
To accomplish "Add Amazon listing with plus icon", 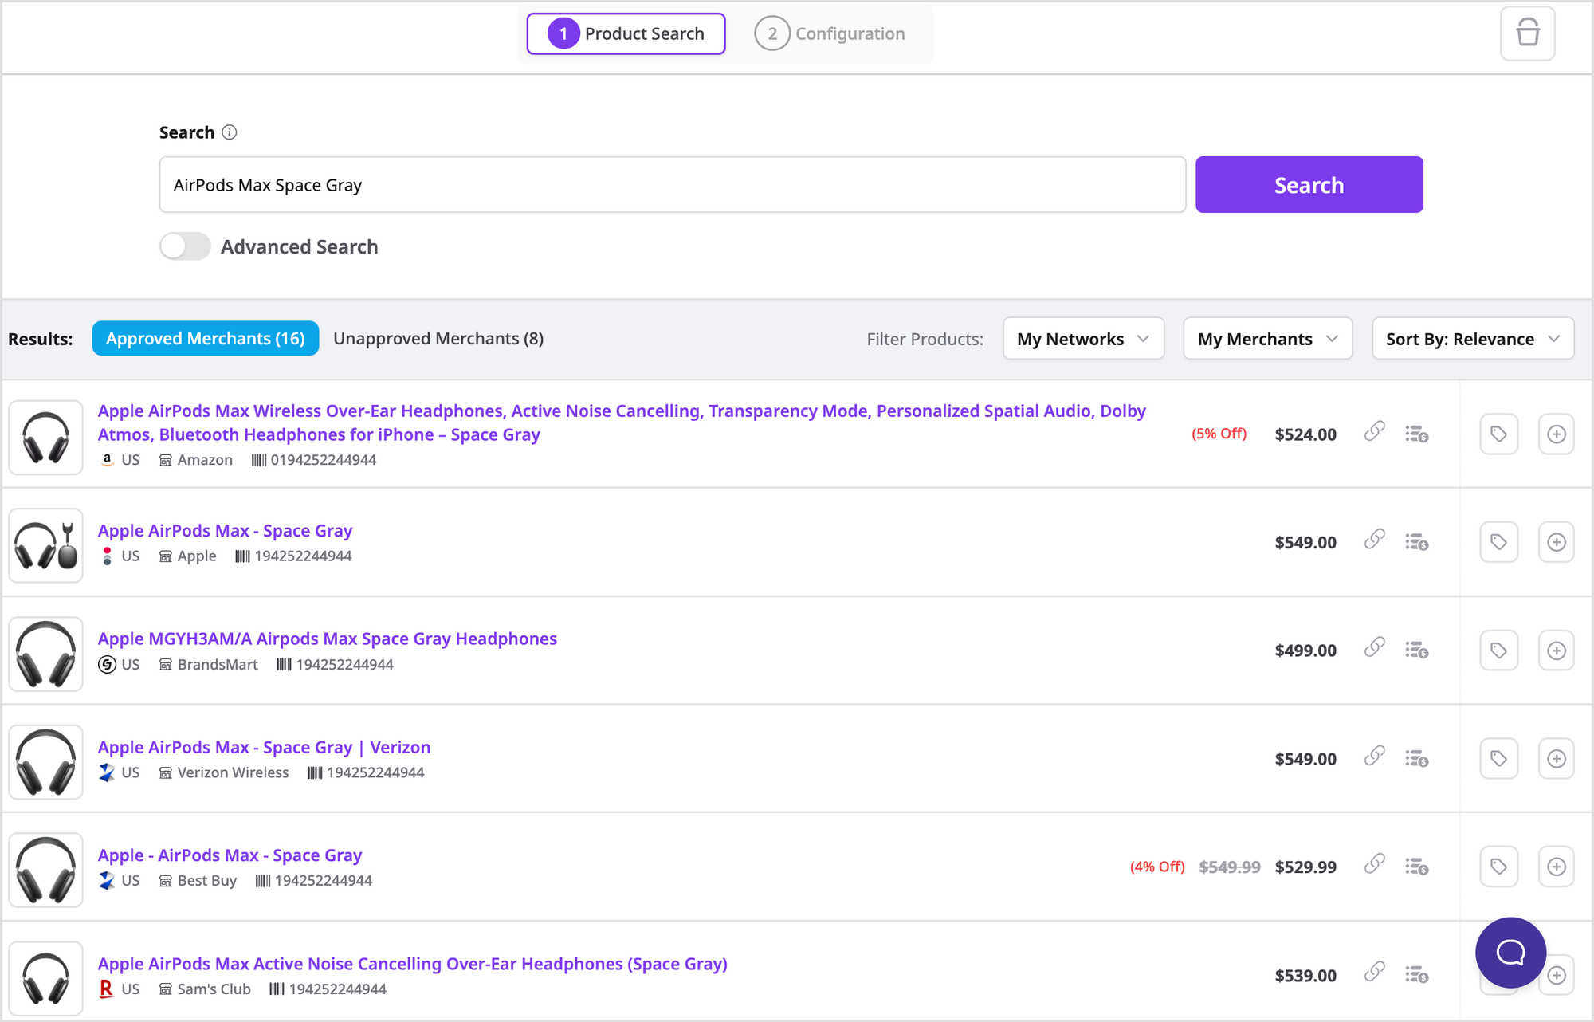I will [x=1556, y=434].
